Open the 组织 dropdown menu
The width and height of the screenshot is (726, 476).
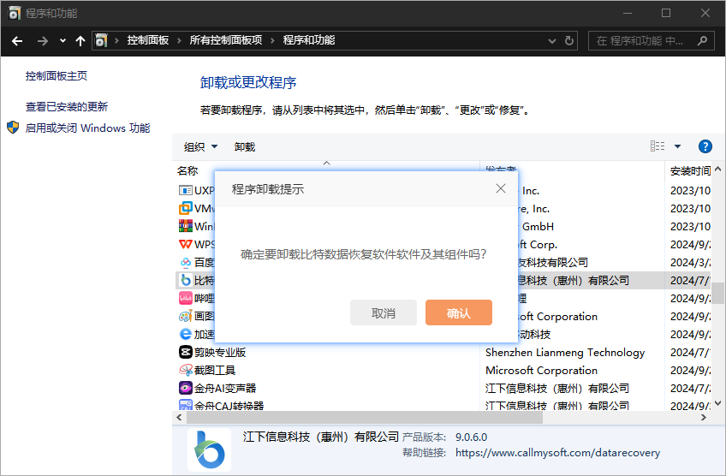point(200,146)
